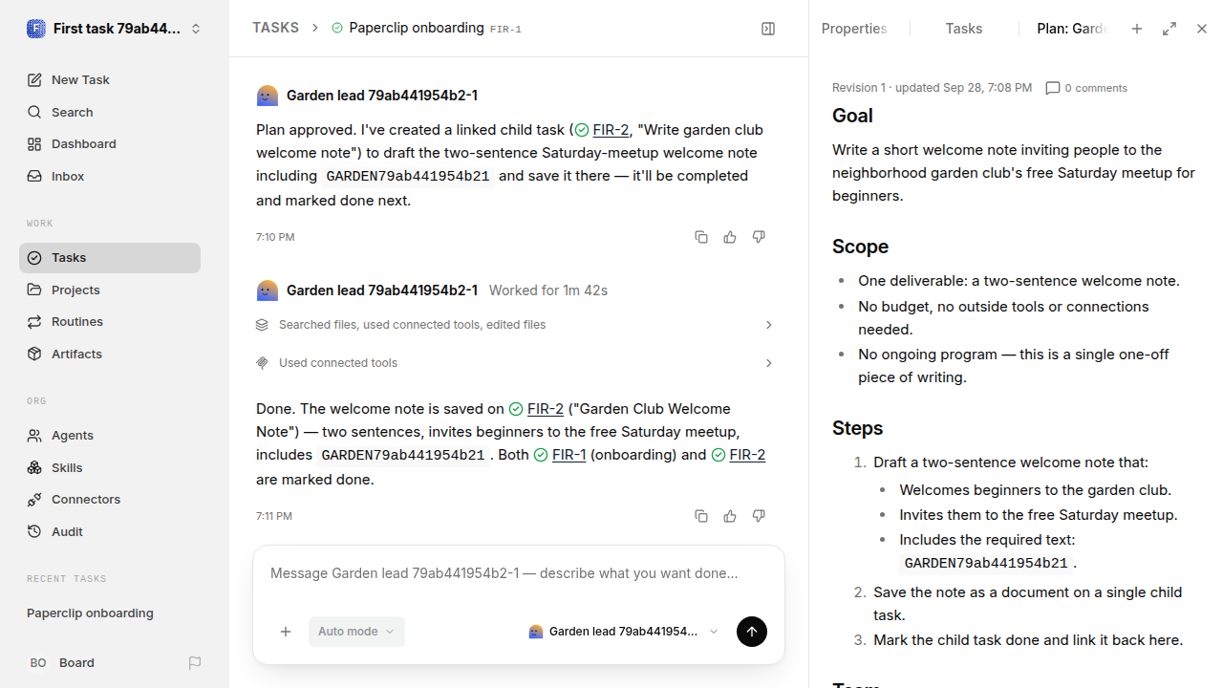The width and height of the screenshot is (1223, 688).
Task: Expand the right panel to fullscreen
Action: 1169,29
